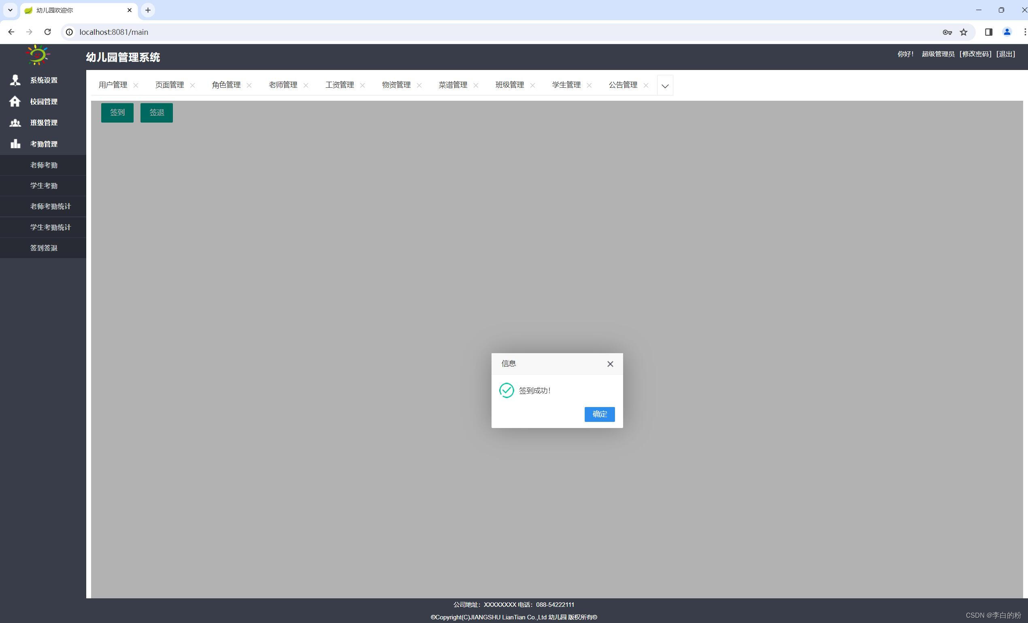Expand the 校园管理 sidebar menu
Viewport: 1028px width, 623px height.
(x=43, y=101)
